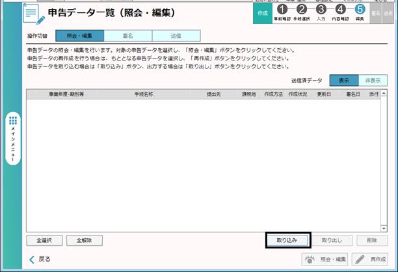Switch to the 署名 operation tab

tap(128, 36)
